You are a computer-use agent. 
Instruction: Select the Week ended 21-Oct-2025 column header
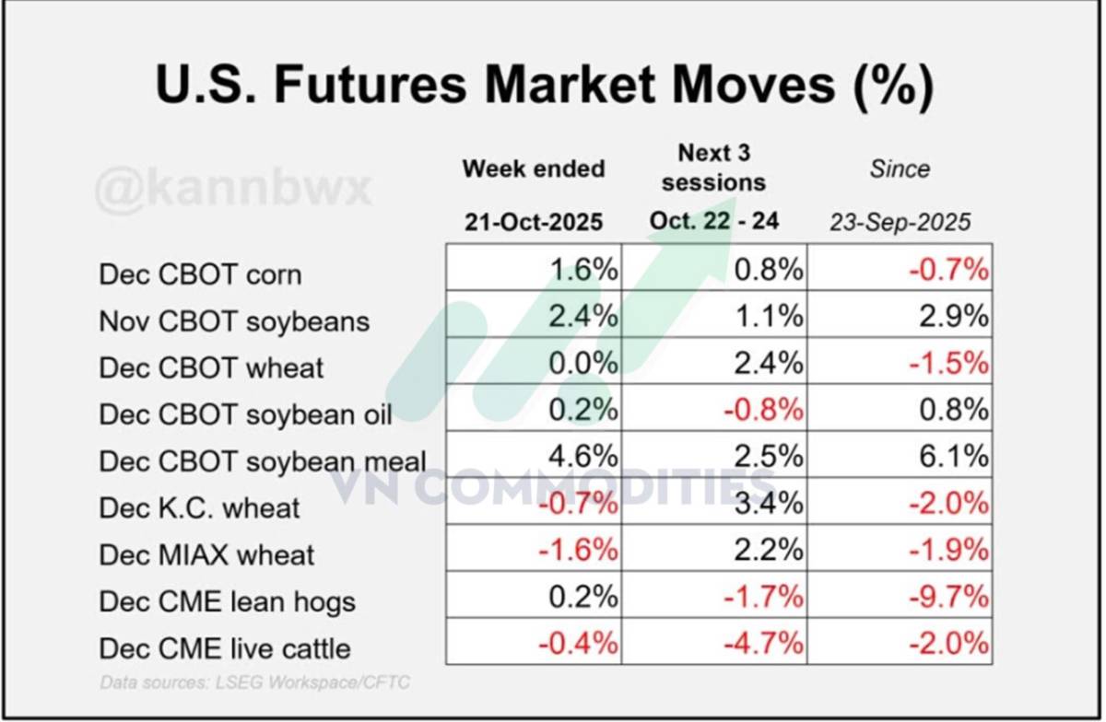click(x=534, y=195)
